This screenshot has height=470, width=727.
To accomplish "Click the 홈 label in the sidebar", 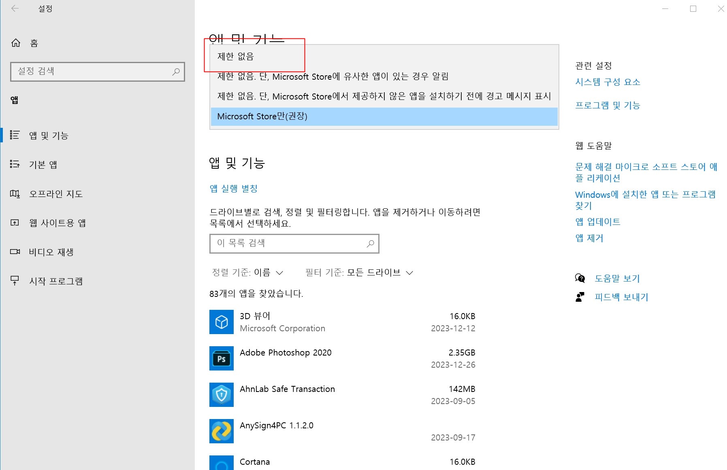I will (x=34, y=43).
